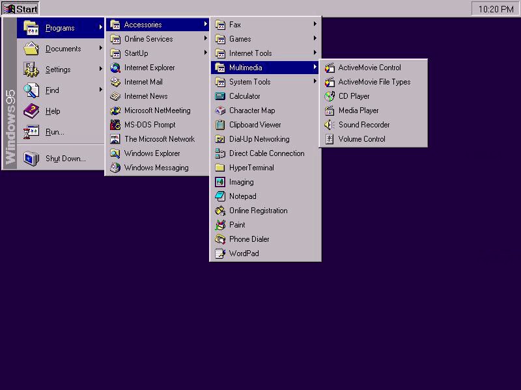Click the Paint icon
Screen dimensions: 521x390
(220, 225)
